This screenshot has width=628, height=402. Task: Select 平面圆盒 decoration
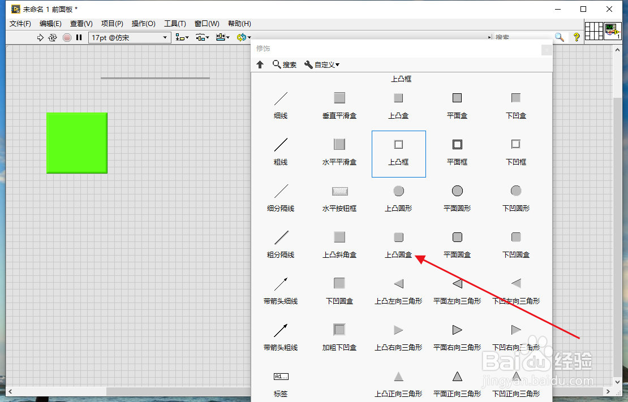pos(457,245)
